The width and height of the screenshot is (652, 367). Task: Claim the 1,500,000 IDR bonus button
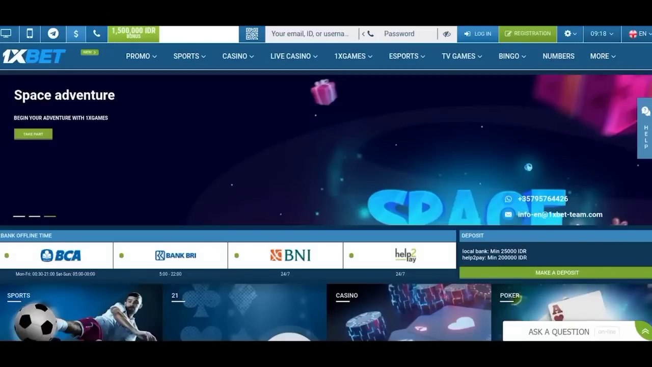[133, 34]
